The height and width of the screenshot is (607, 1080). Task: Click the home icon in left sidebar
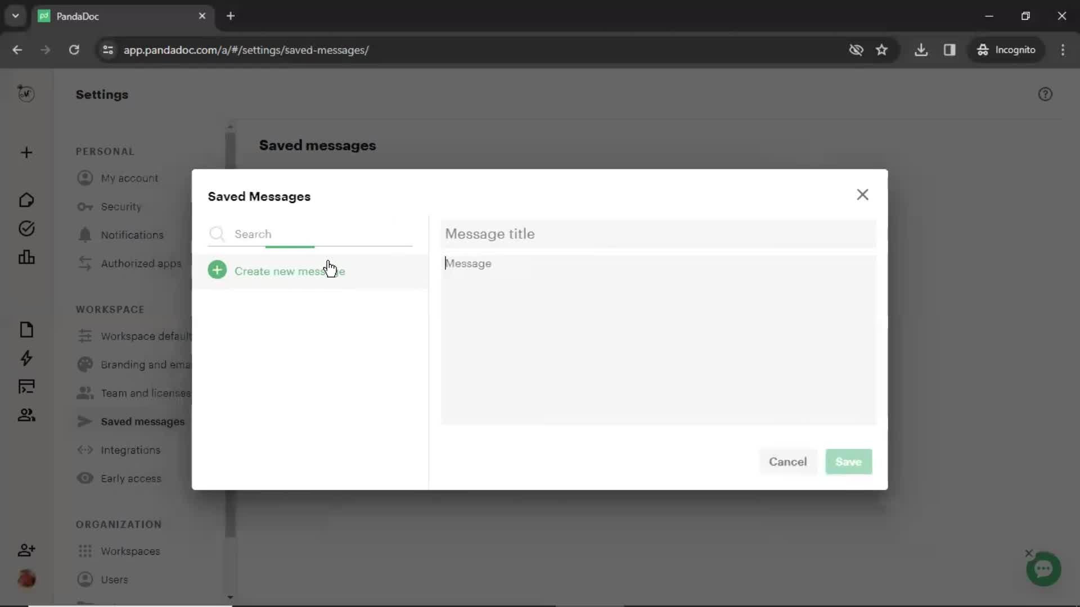click(x=26, y=200)
